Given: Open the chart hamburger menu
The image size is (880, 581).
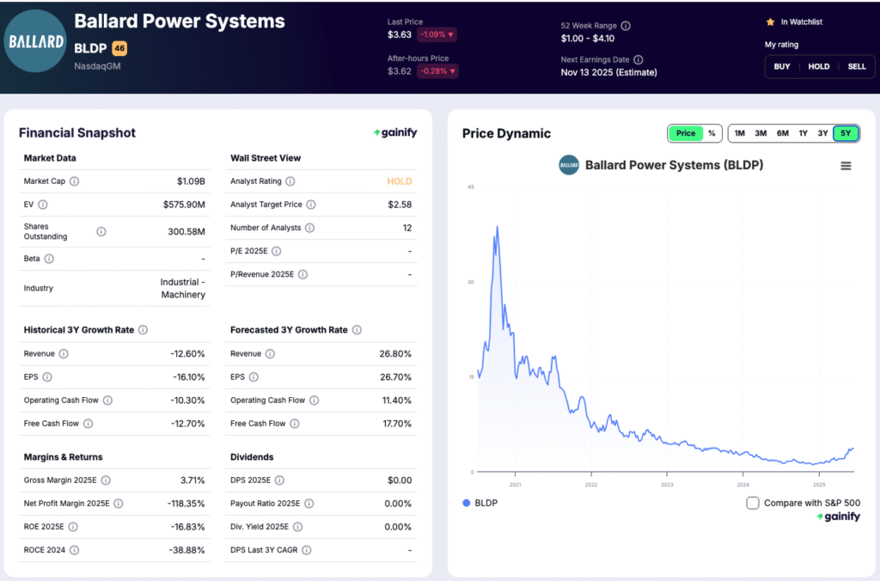Looking at the screenshot, I should point(847,165).
